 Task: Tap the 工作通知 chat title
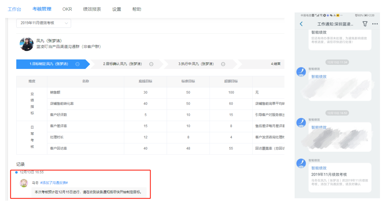click(x=336, y=24)
